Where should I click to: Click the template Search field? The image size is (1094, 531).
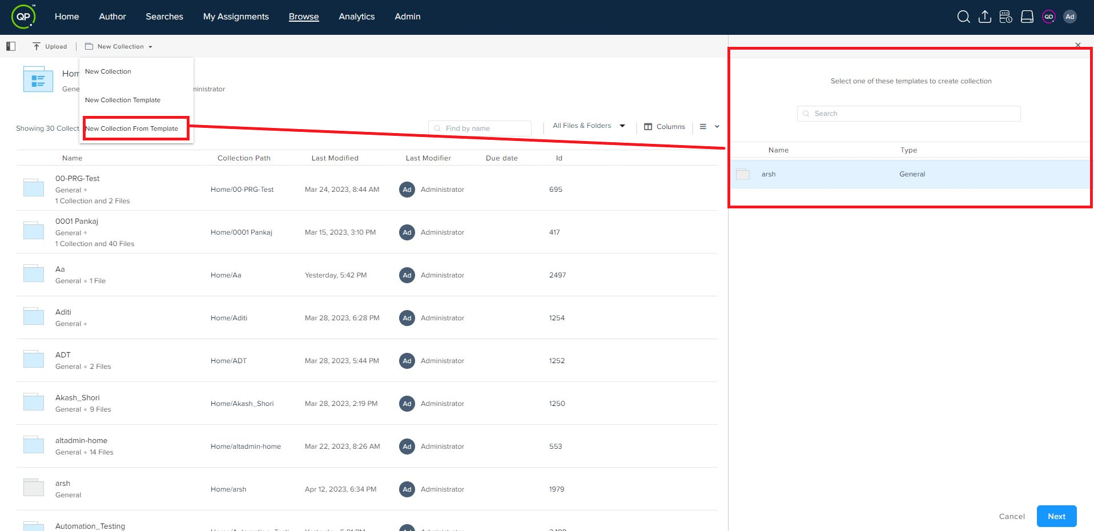click(x=908, y=114)
